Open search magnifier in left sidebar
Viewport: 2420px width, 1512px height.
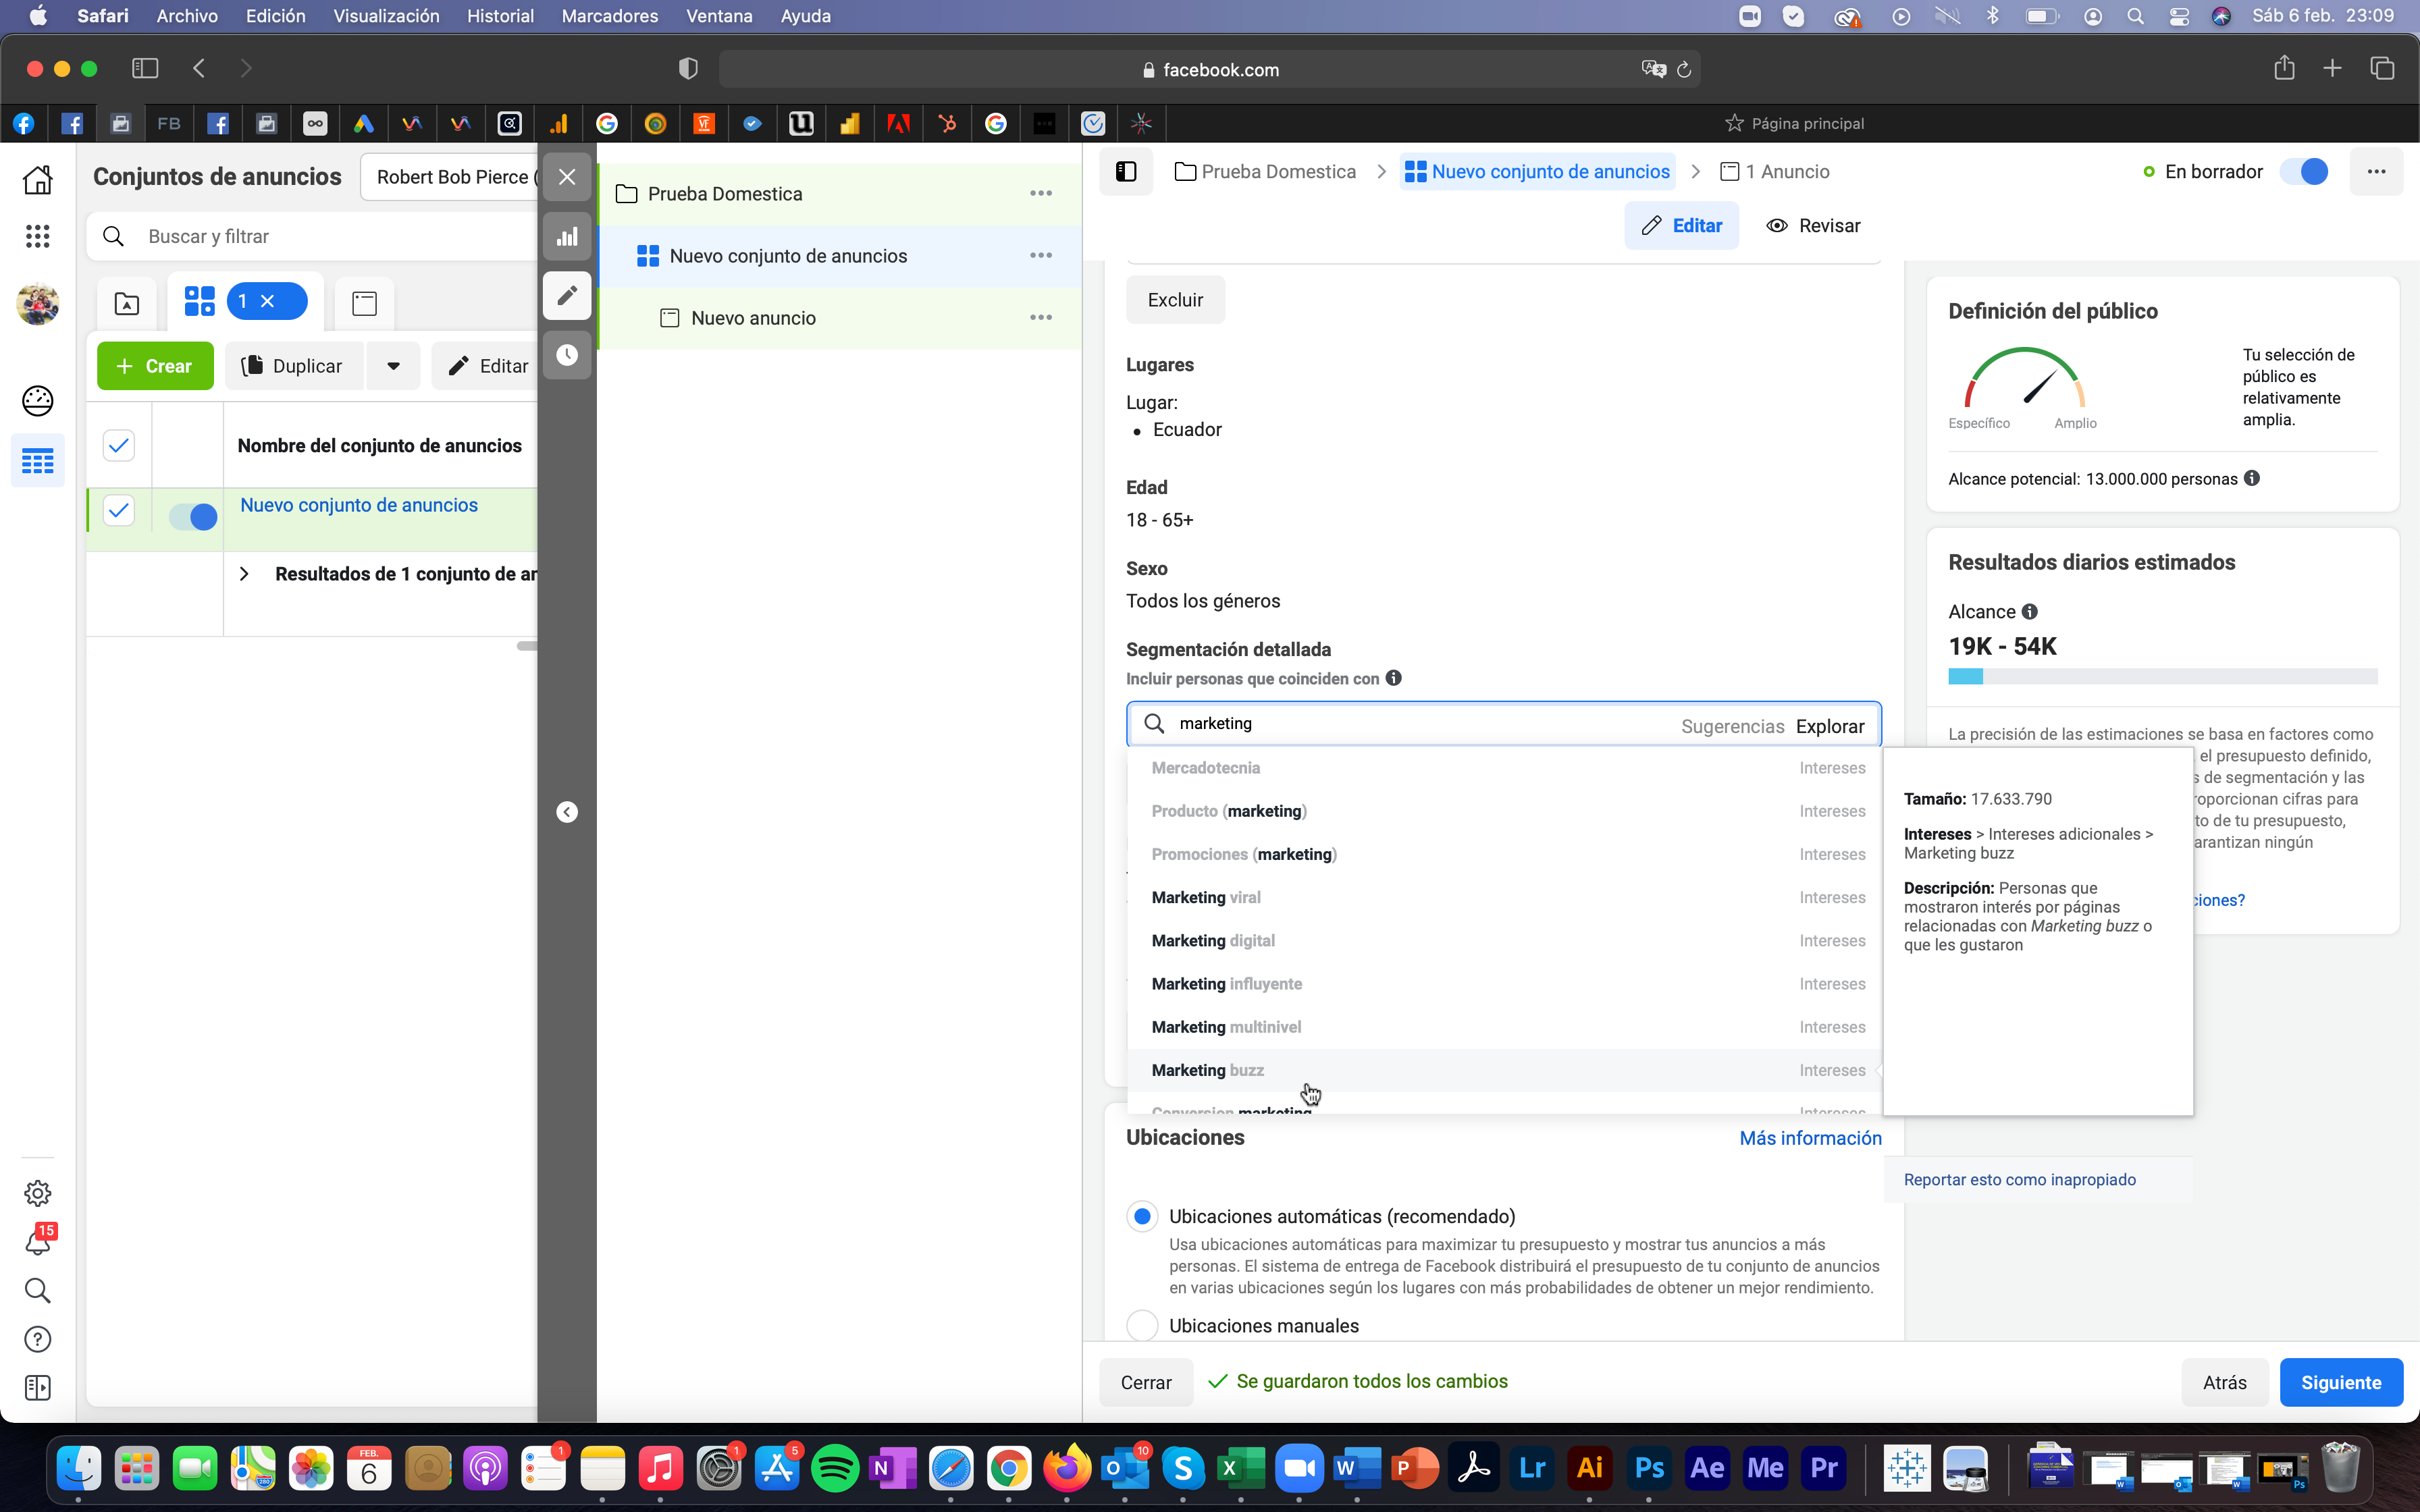[38, 1291]
